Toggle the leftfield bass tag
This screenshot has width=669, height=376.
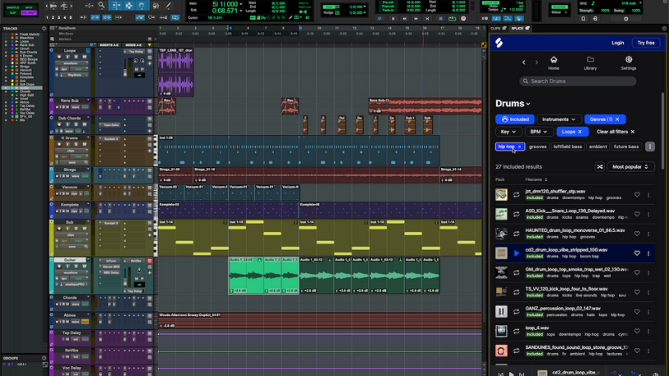567,147
